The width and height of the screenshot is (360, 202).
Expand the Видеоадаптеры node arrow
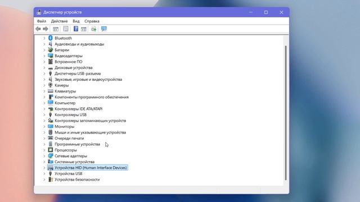(x=44, y=56)
